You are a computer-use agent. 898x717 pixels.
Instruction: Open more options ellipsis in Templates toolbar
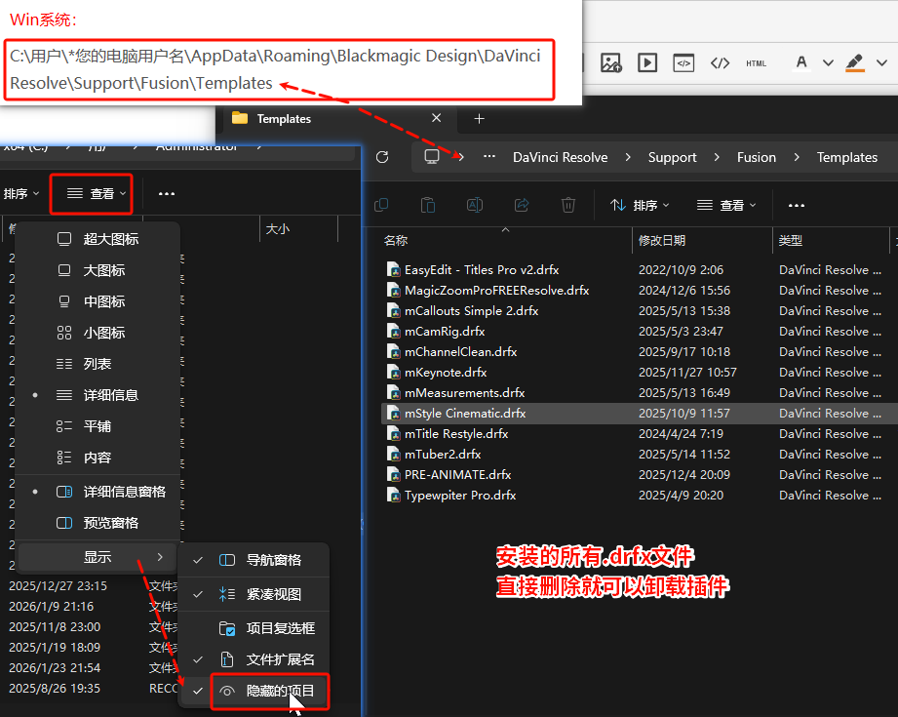(796, 205)
